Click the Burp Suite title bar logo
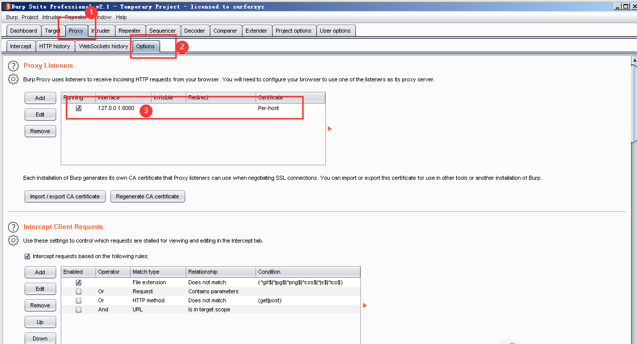 point(8,7)
